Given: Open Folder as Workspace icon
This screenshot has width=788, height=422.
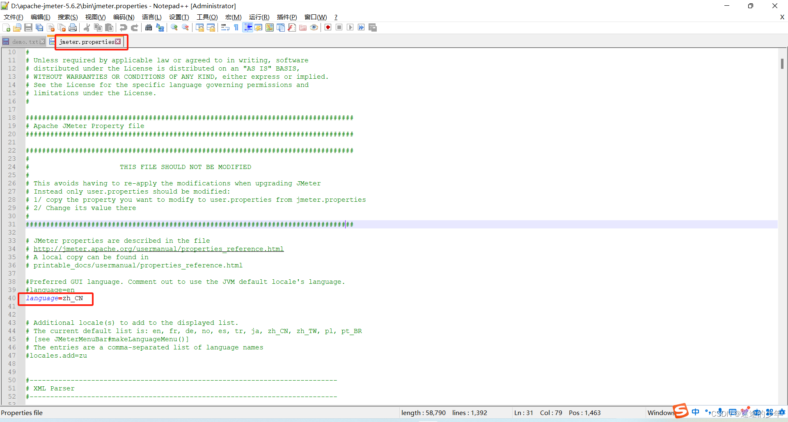Looking at the screenshot, I should coord(303,27).
